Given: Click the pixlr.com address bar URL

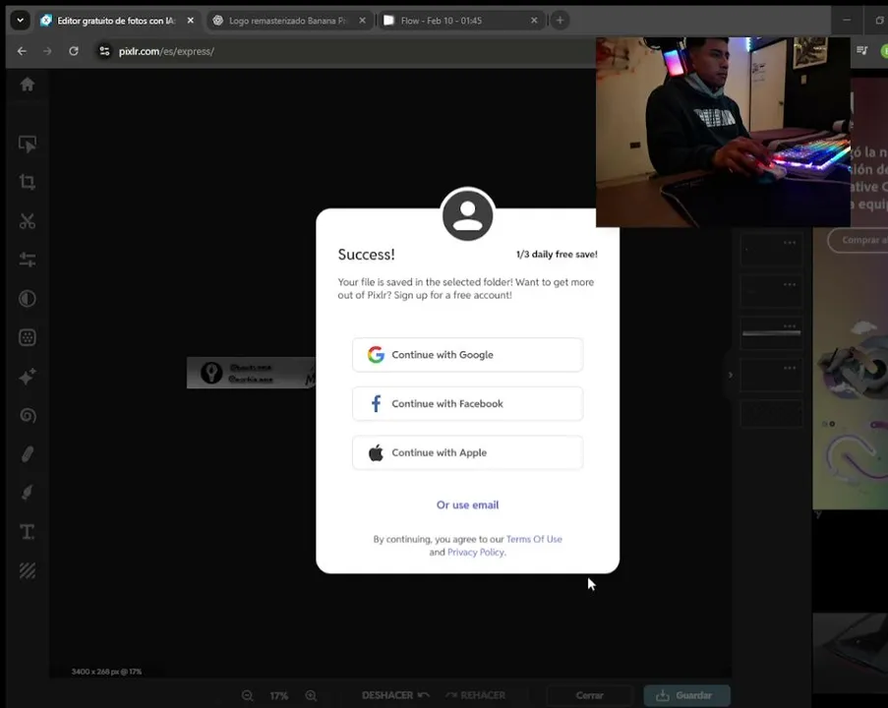Looking at the screenshot, I should tap(166, 51).
